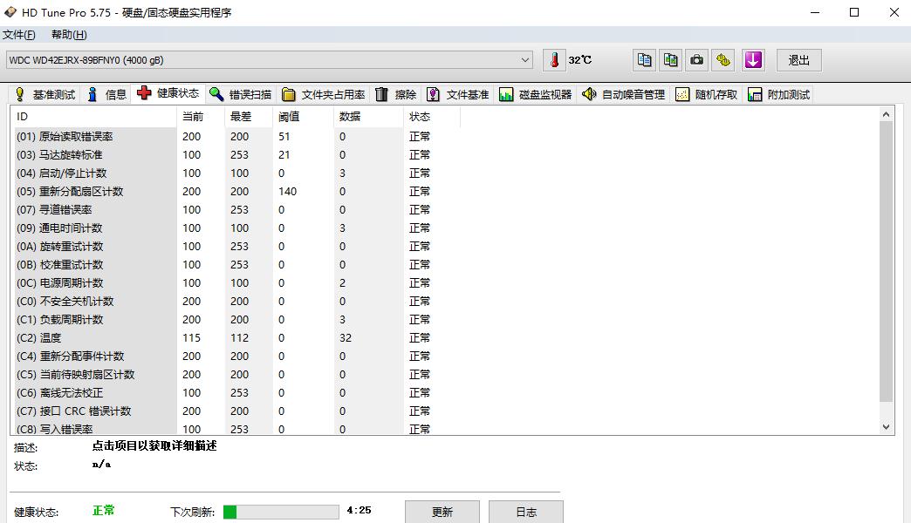Click the purple download arrow icon
The image size is (911, 523).
753,60
